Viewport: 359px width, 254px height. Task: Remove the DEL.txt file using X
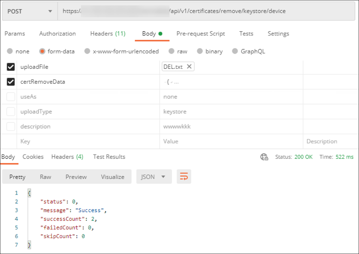click(x=189, y=67)
